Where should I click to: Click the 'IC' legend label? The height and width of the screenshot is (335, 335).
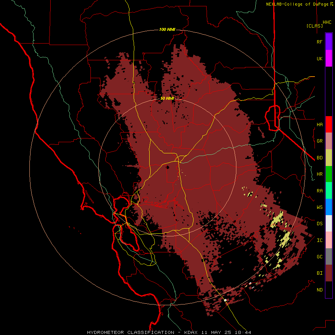point(319,240)
